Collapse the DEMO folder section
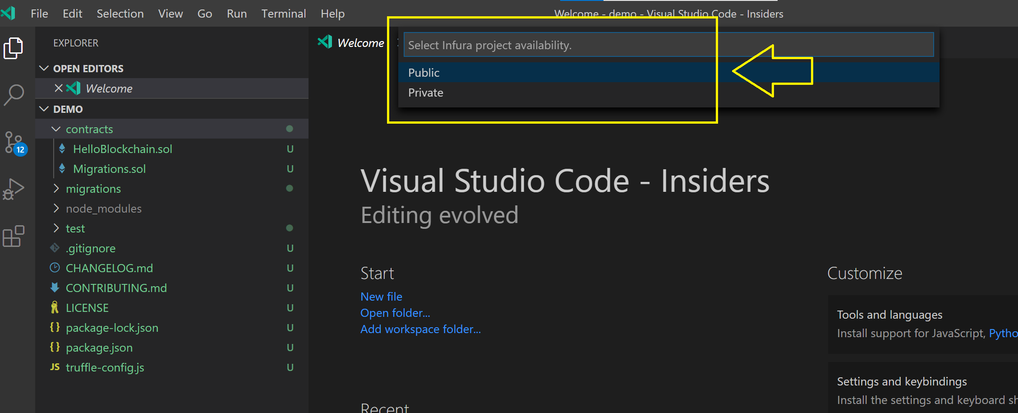Viewport: 1018px width, 413px height. tap(44, 109)
